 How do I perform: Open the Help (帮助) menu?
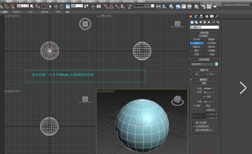point(141,1)
